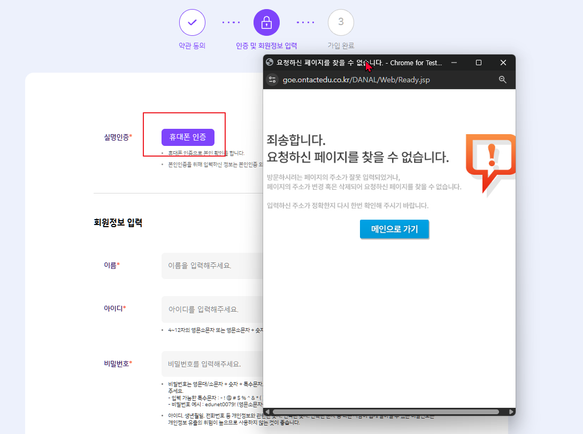
Task: Open site information icon in popup address bar
Action: coord(273,80)
